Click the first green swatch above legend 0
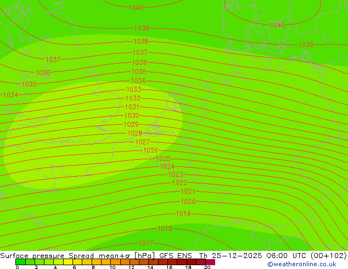Image resolution: width=348 pixels, height=269 pixels. 20,262
